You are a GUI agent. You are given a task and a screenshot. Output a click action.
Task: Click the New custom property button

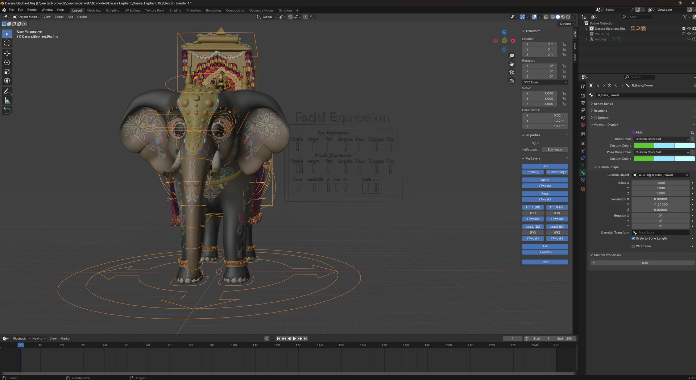click(642, 263)
